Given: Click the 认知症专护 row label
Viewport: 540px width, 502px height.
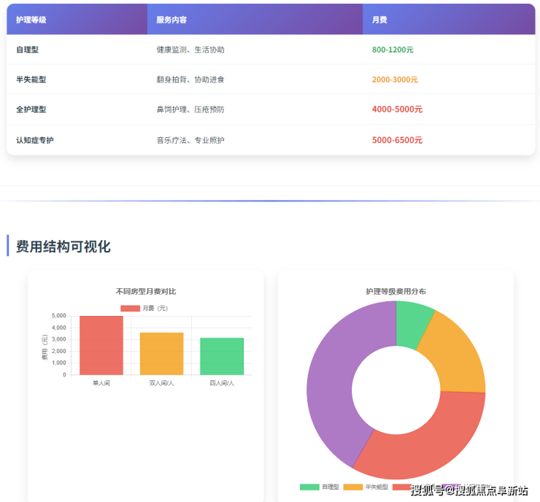Looking at the screenshot, I should tap(34, 140).
